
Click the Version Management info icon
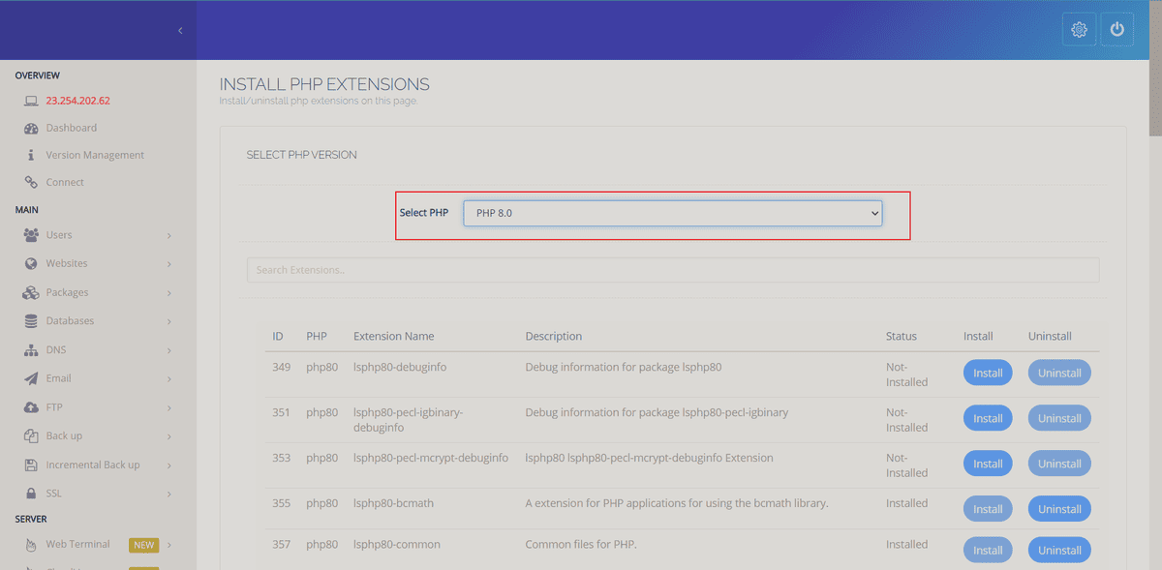pos(31,155)
